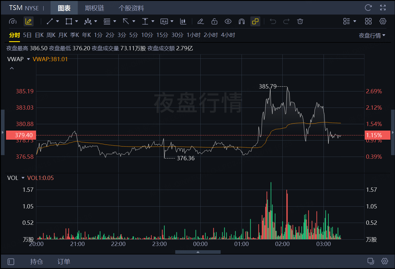The width and height of the screenshot is (395, 269).
Task: Expand the rectangle shape tool options
Action: click(77, 22)
